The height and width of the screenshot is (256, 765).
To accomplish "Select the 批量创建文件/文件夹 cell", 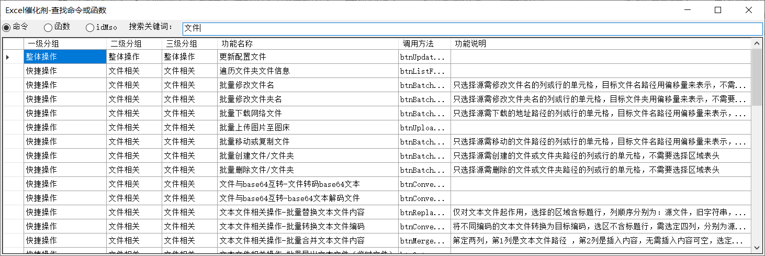I will [x=308, y=155].
